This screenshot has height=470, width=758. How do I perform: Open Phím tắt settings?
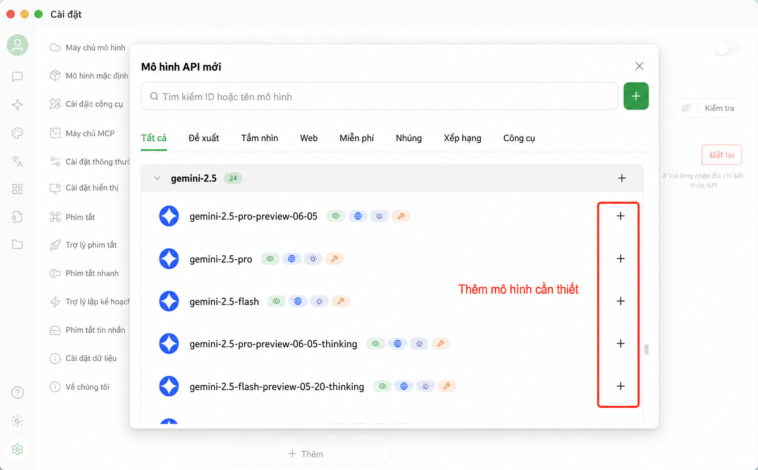tap(72, 217)
